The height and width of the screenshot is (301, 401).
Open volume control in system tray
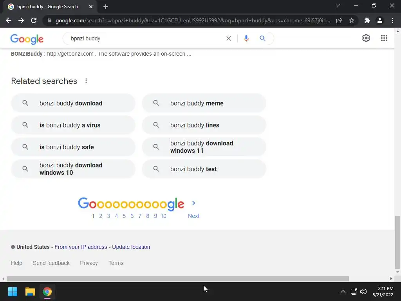363,292
